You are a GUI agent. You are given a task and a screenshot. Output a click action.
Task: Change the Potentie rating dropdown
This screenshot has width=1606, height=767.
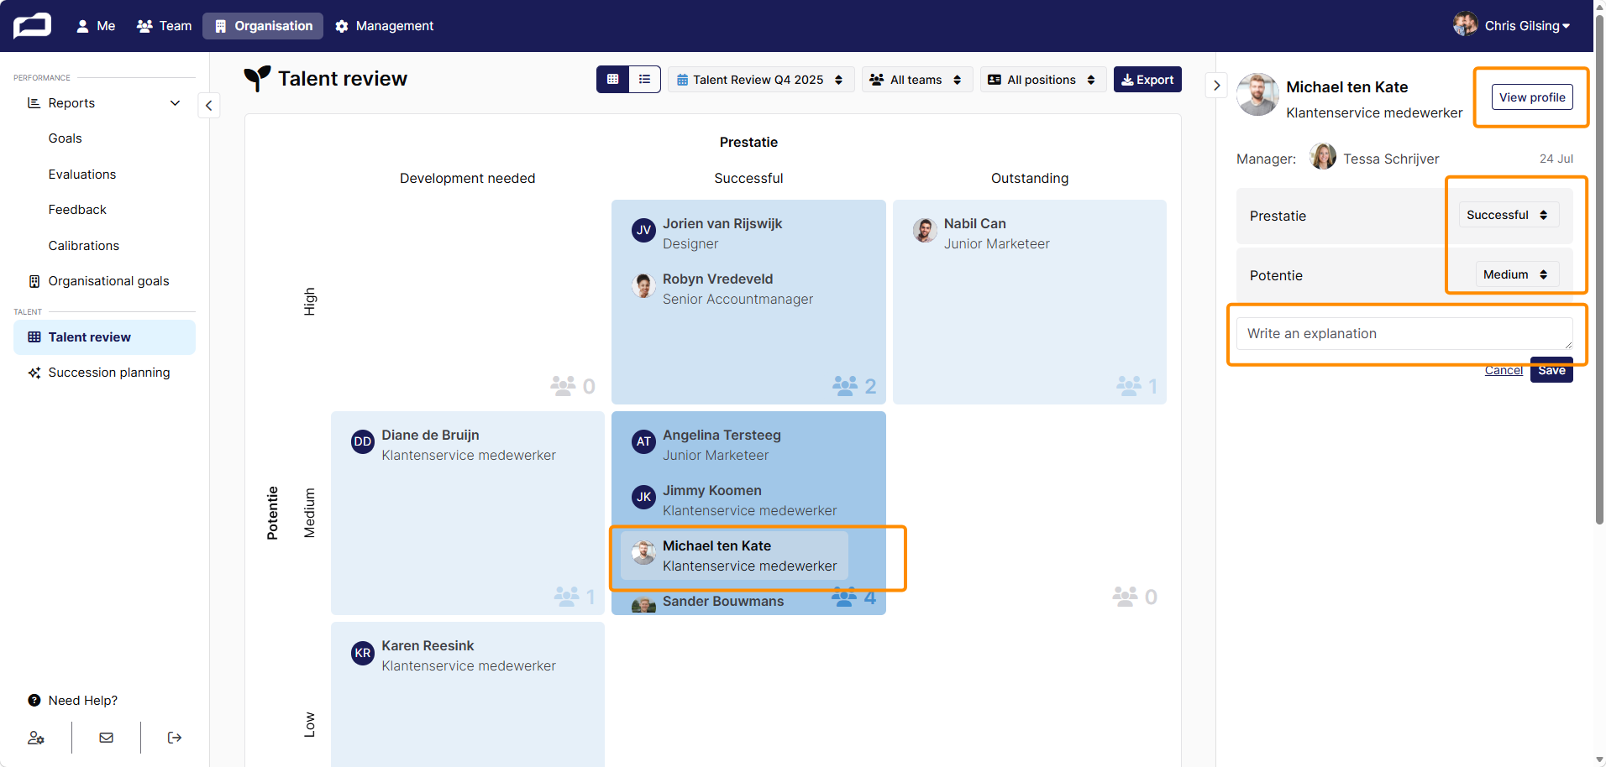click(1517, 274)
